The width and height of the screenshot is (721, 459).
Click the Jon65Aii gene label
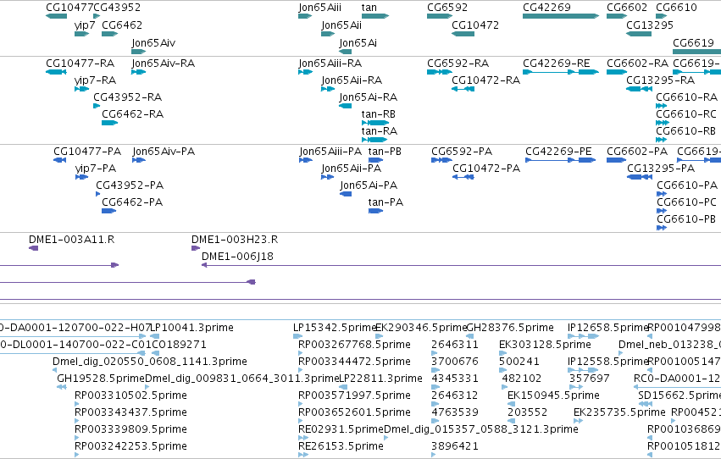[341, 25]
